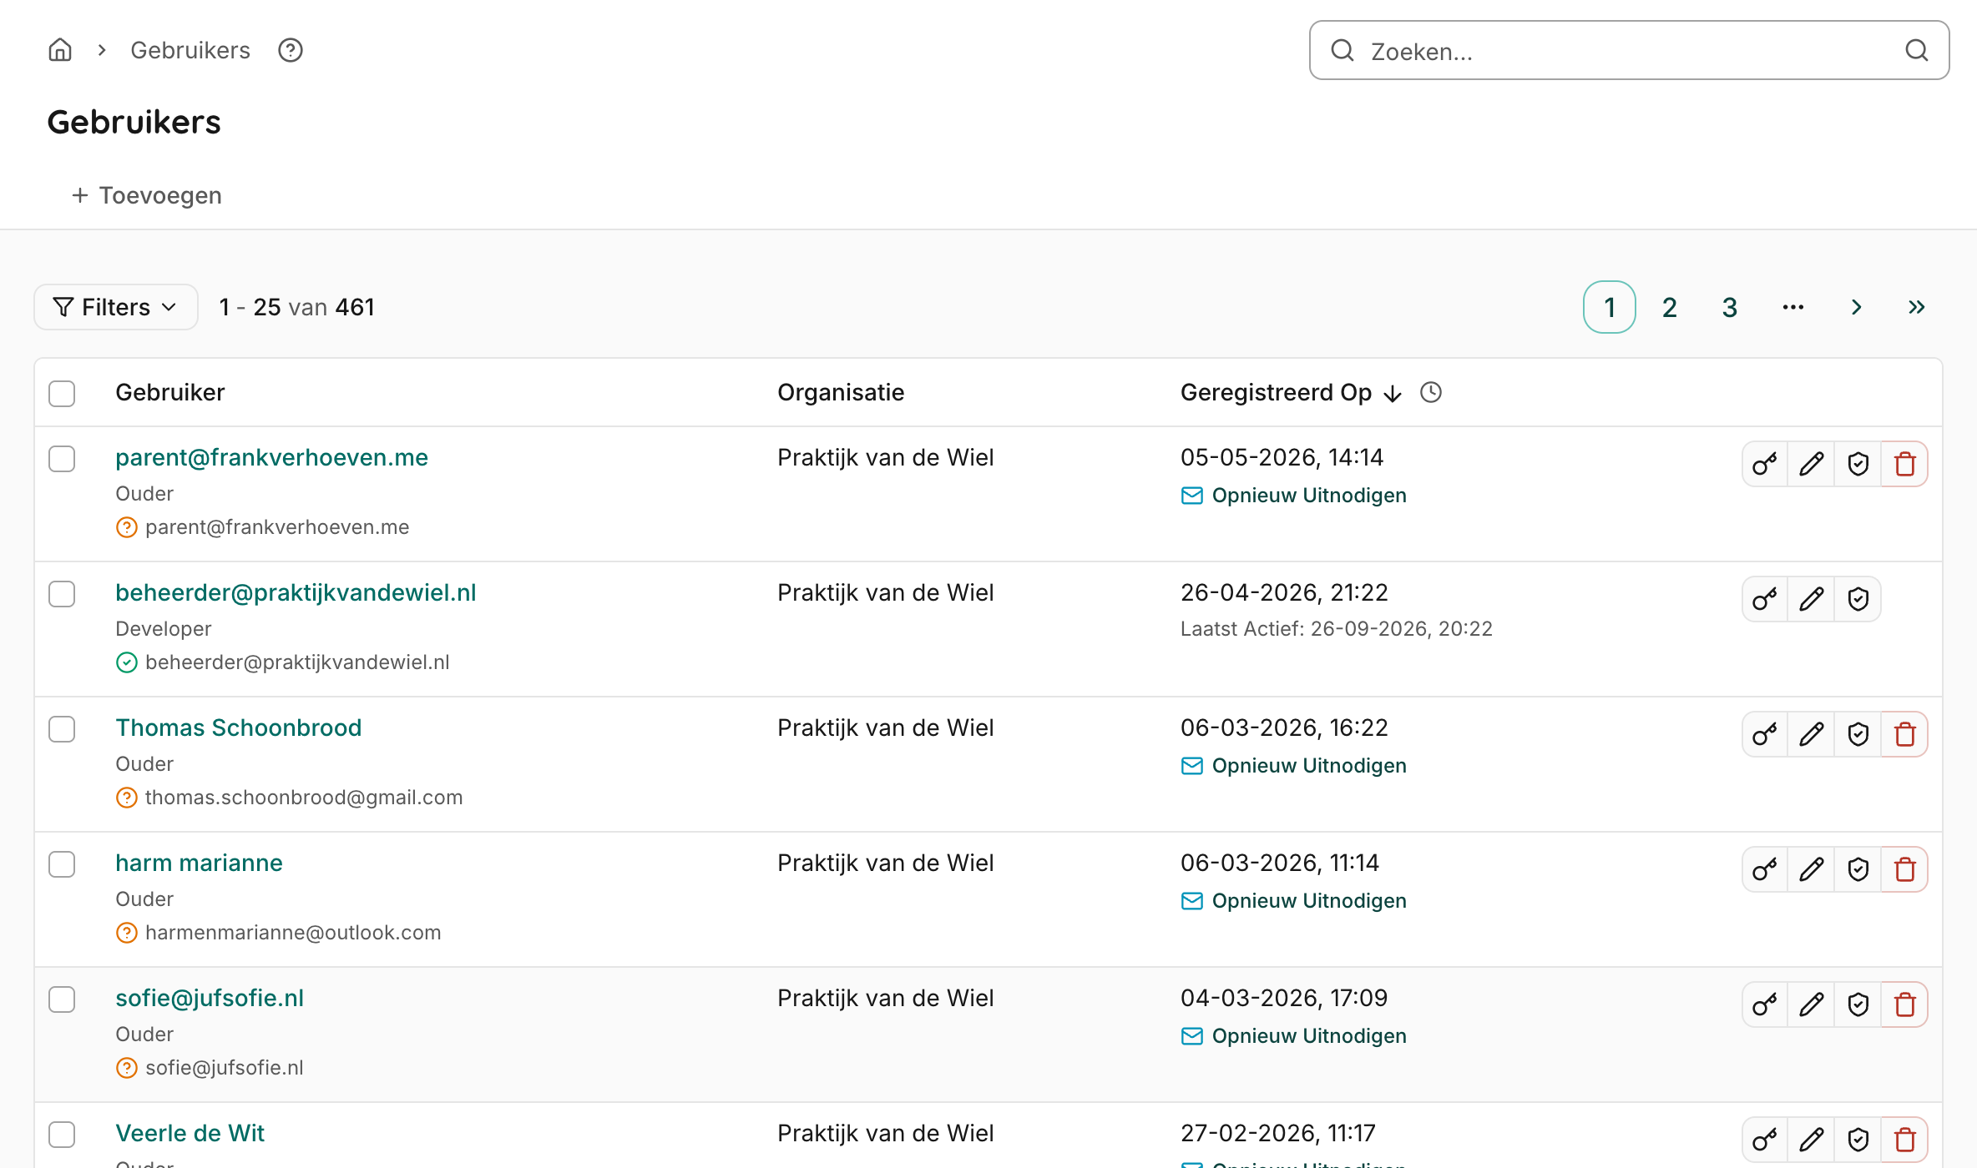Click the key icon for Veerle de Wit
The image size is (1977, 1168).
click(1765, 1140)
